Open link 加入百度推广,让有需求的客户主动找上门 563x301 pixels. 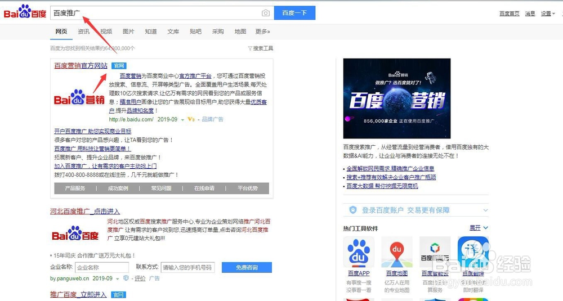point(105,166)
